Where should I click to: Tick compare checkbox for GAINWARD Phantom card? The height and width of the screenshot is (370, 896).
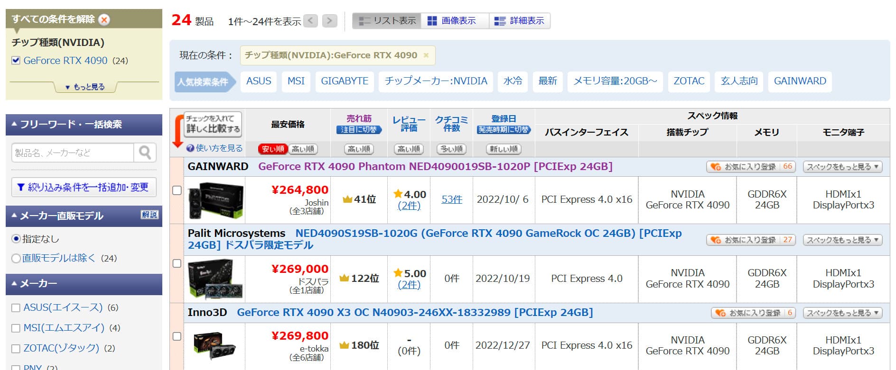(177, 190)
